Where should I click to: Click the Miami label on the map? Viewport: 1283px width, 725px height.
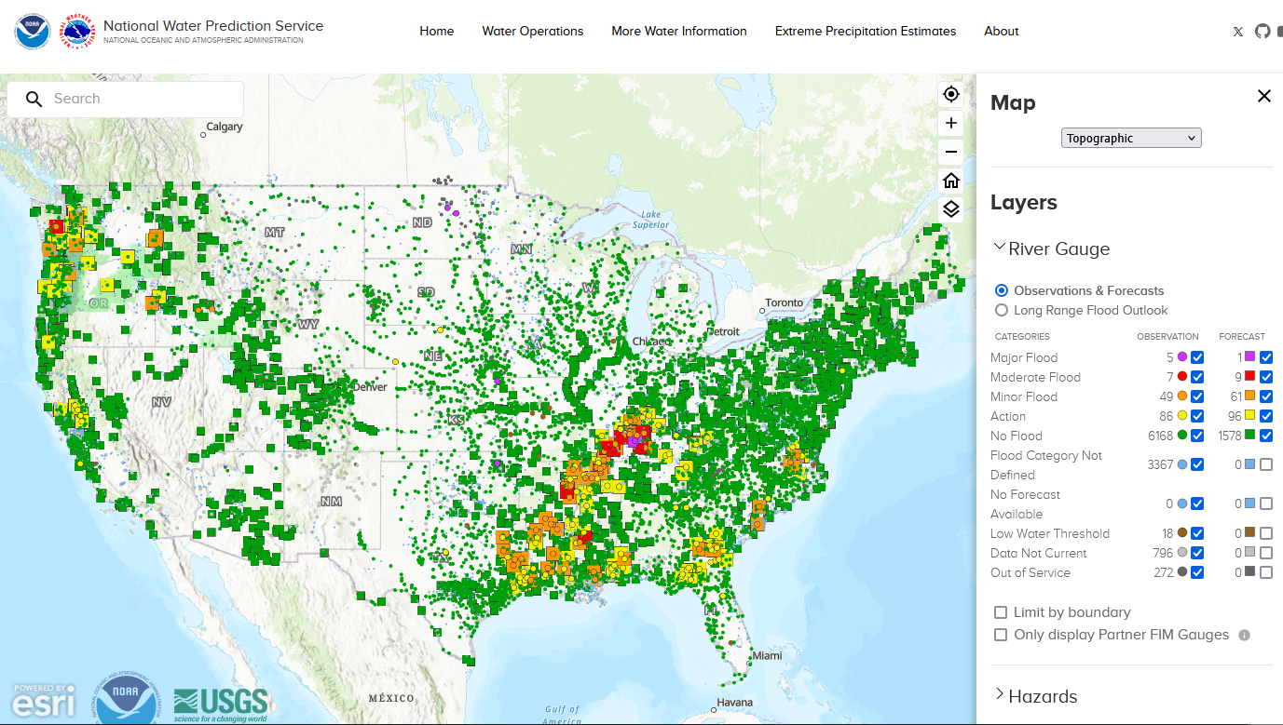coord(768,656)
